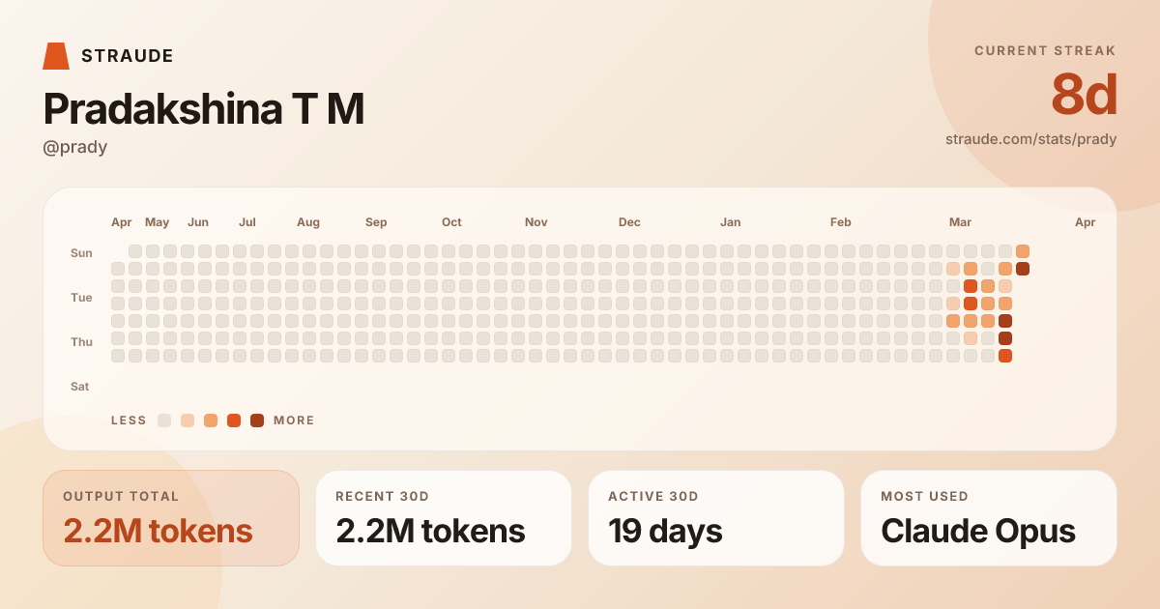This screenshot has width=1160, height=609.
Task: Click the Pradakshina T M profile name
Action: (204, 109)
